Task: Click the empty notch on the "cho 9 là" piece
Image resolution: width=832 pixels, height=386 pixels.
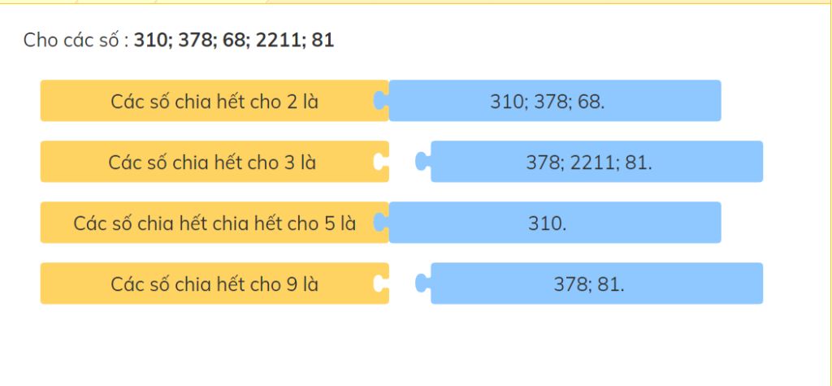Action: coord(380,284)
